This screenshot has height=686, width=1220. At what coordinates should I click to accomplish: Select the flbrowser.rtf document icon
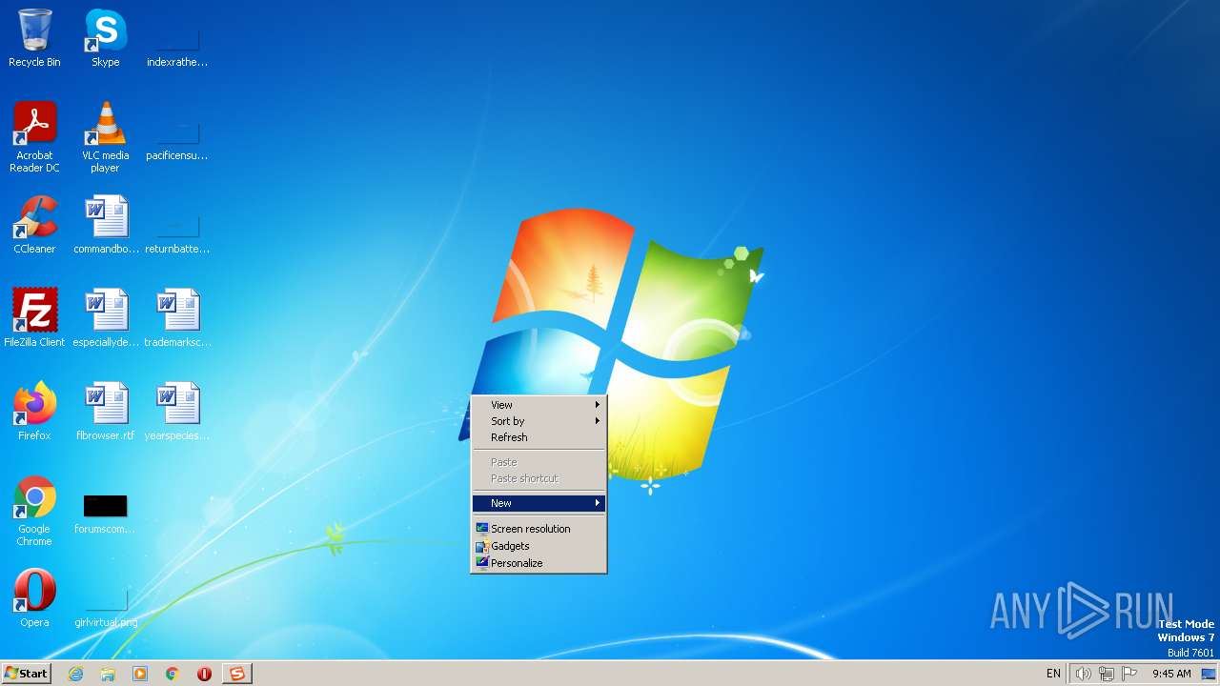point(106,412)
